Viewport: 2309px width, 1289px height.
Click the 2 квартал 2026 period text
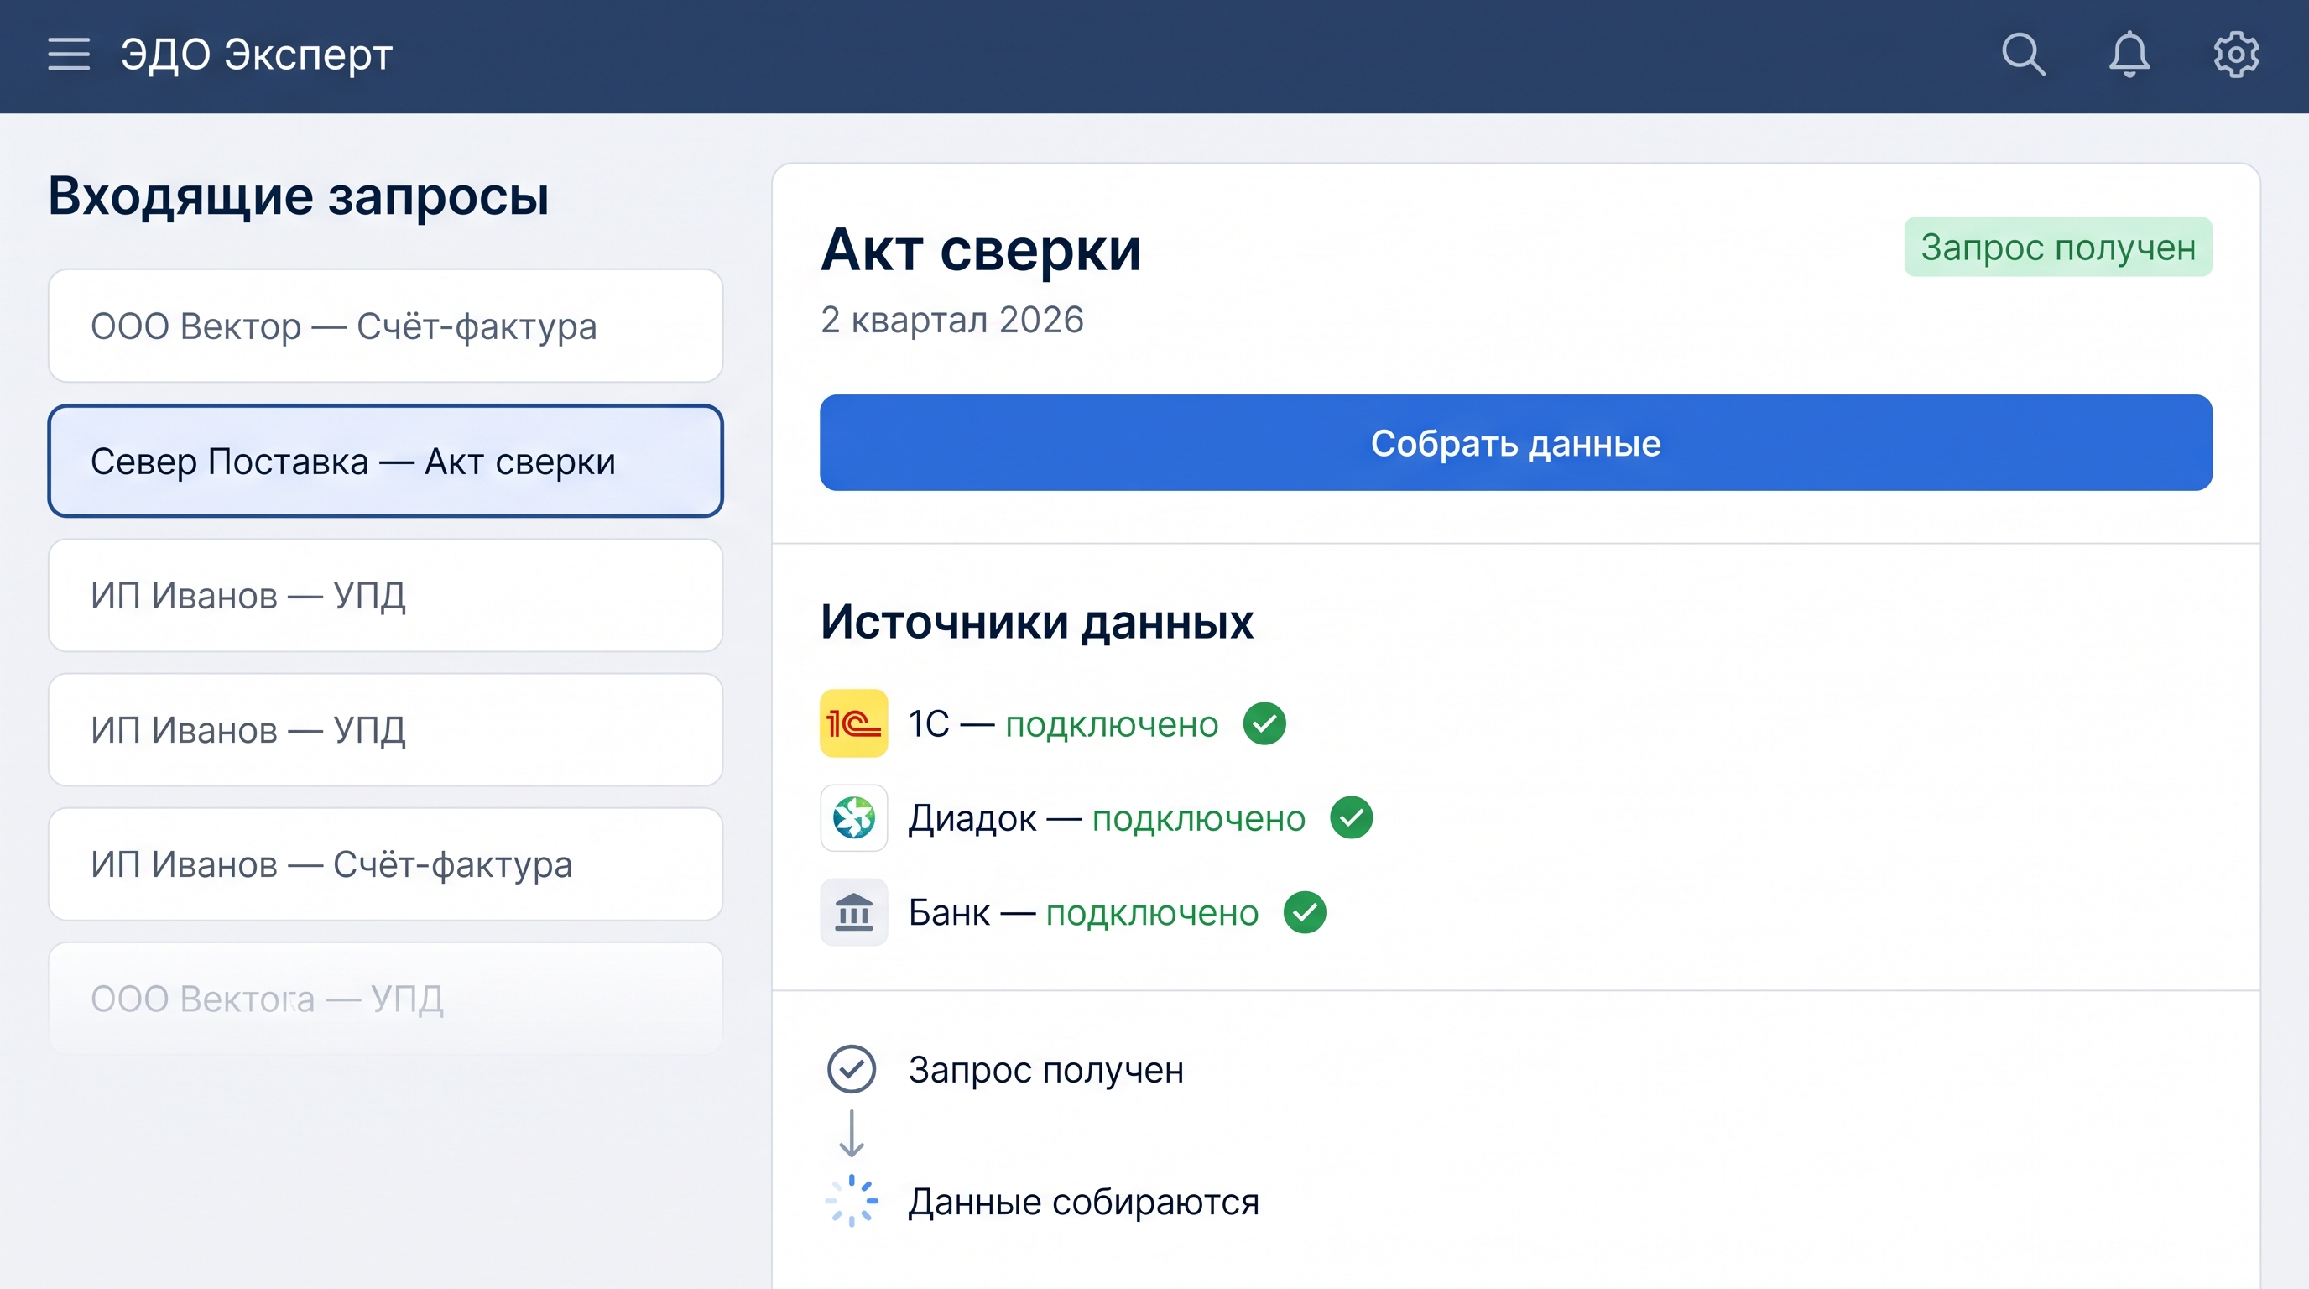coord(952,319)
